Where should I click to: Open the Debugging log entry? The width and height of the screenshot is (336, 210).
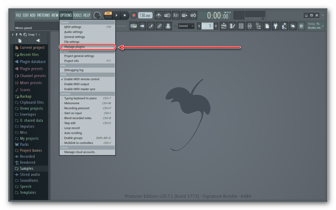pyautogui.click(x=87, y=70)
